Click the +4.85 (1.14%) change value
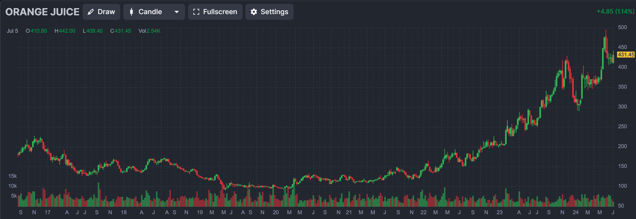Viewport: 636px width, 219px height. tap(615, 11)
